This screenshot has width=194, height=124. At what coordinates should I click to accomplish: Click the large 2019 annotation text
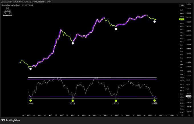point(72,104)
